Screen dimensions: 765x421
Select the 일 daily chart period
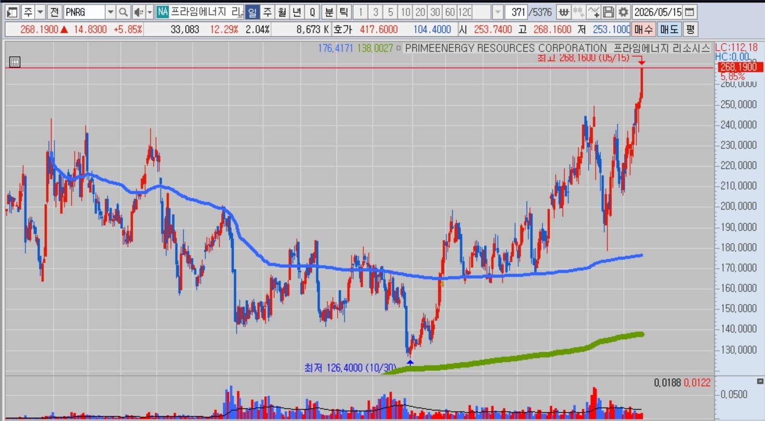point(252,11)
